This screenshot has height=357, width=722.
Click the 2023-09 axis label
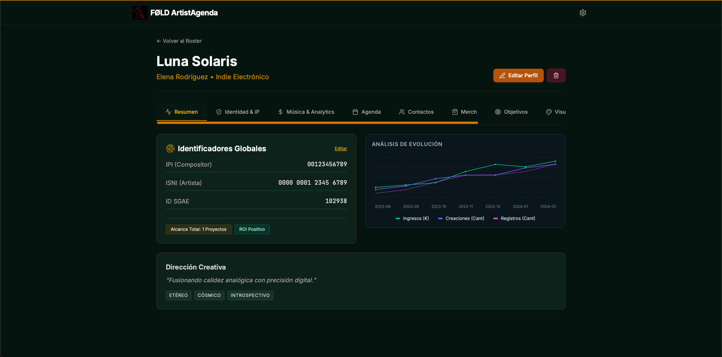coord(411,207)
